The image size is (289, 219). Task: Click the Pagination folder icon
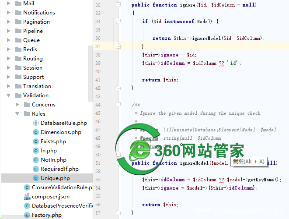(18, 22)
